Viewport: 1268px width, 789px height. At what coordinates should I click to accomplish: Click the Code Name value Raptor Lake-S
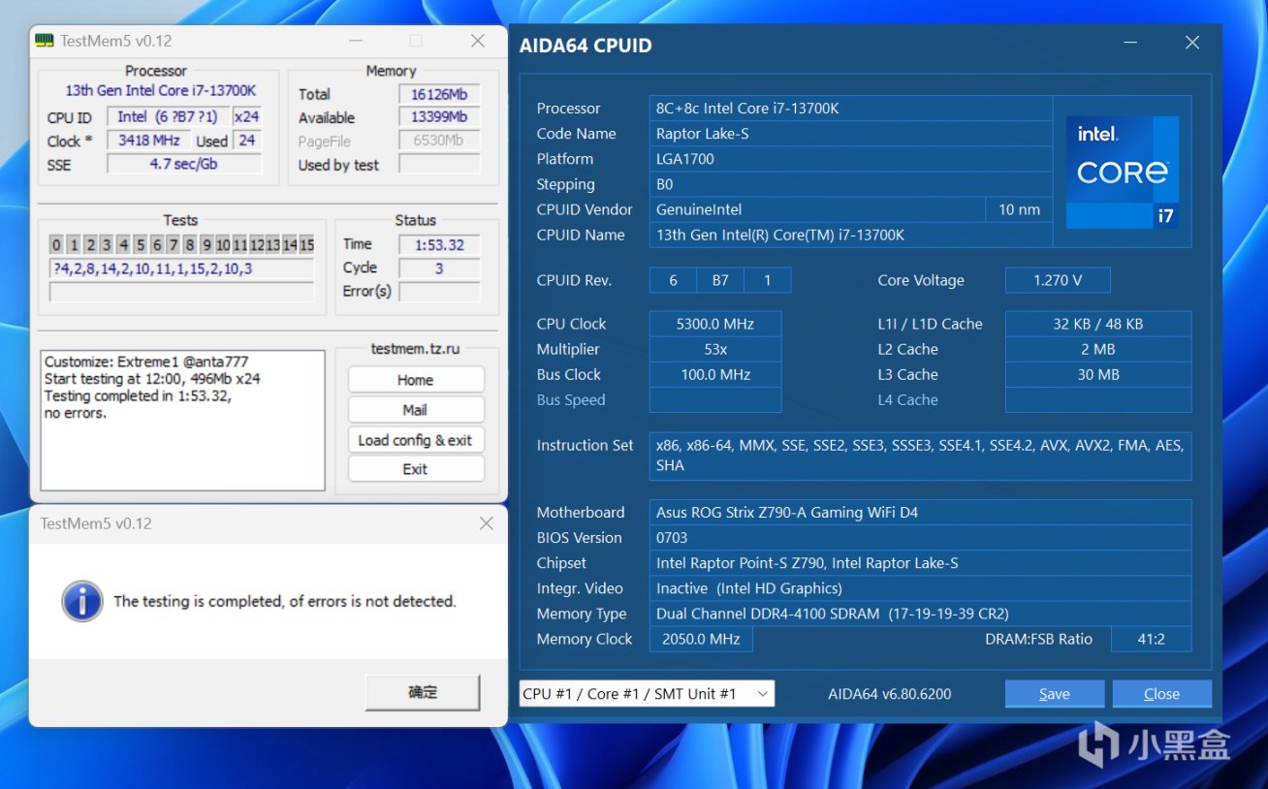click(x=851, y=134)
